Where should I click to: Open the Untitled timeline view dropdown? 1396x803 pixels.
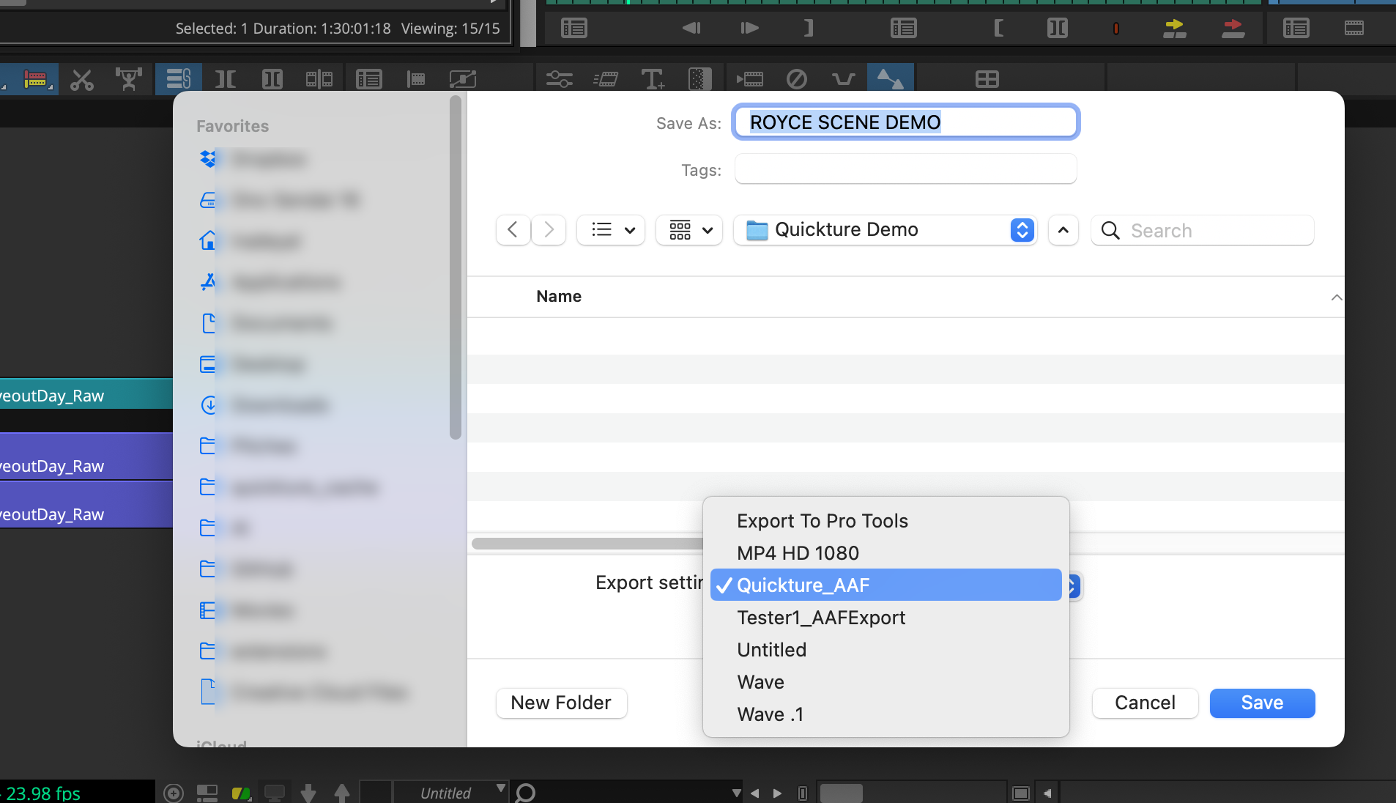point(450,793)
